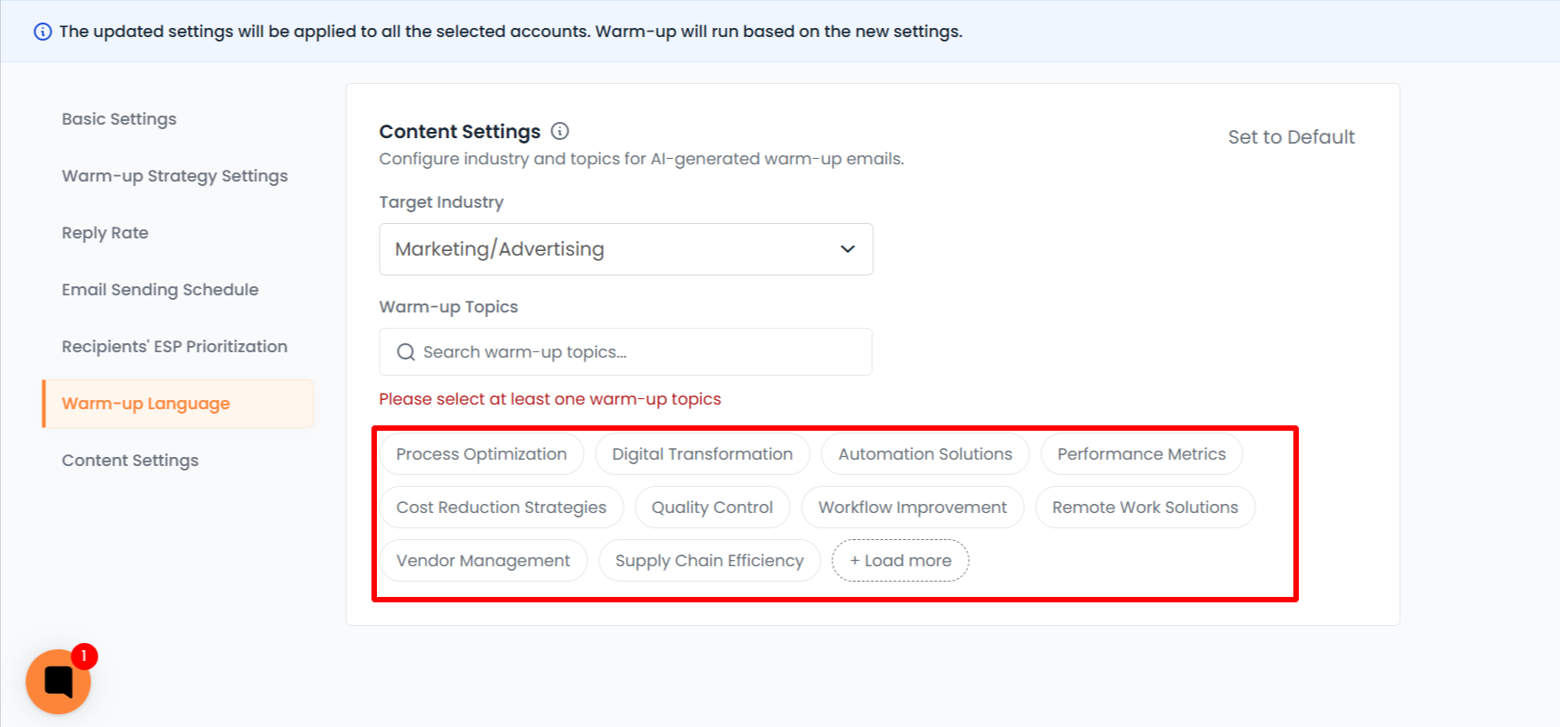The width and height of the screenshot is (1560, 727).
Task: Pick the Supply Chain Efficiency topic
Action: 710,561
